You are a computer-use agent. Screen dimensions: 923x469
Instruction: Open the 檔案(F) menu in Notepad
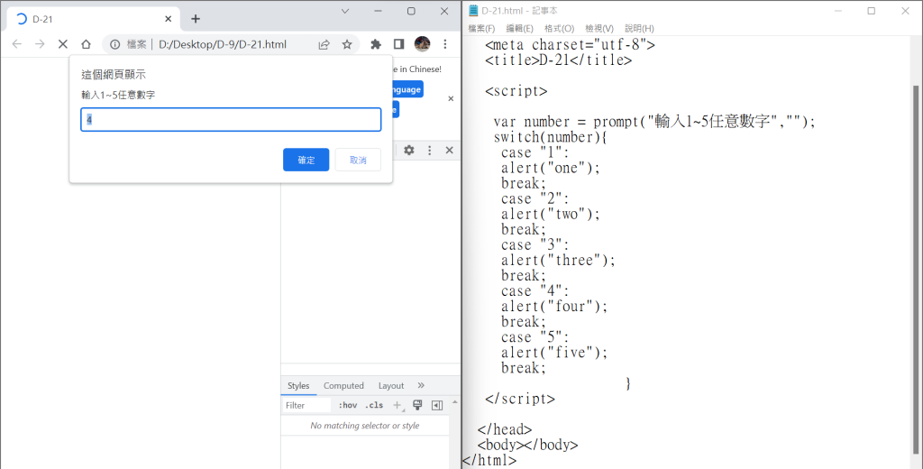(481, 28)
